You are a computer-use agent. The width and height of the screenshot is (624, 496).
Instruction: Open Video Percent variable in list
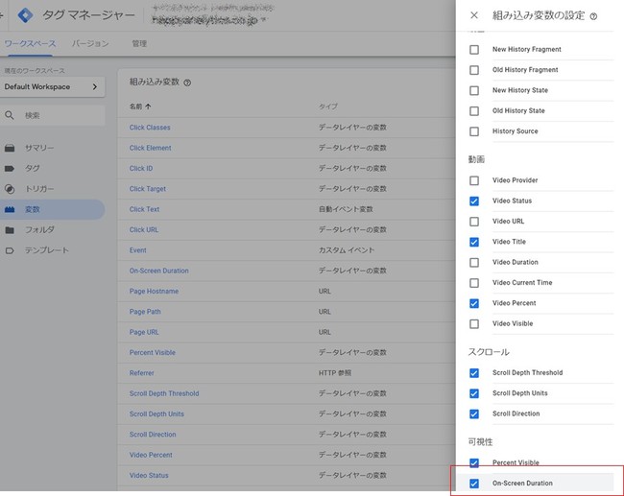pos(151,456)
